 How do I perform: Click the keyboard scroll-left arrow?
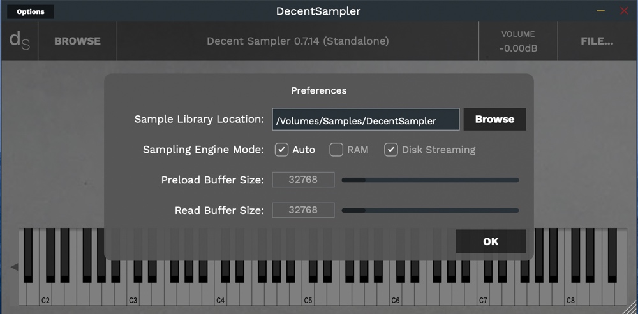coord(14,267)
